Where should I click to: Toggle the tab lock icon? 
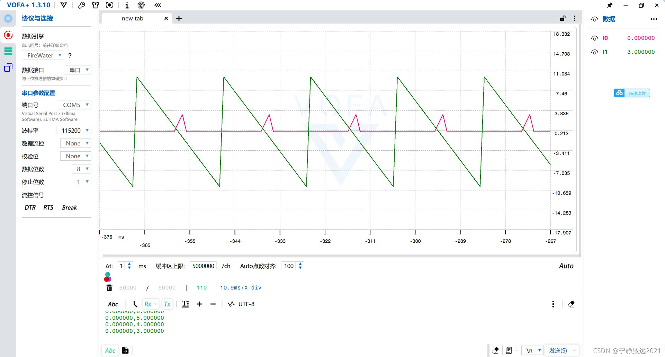click(x=563, y=18)
